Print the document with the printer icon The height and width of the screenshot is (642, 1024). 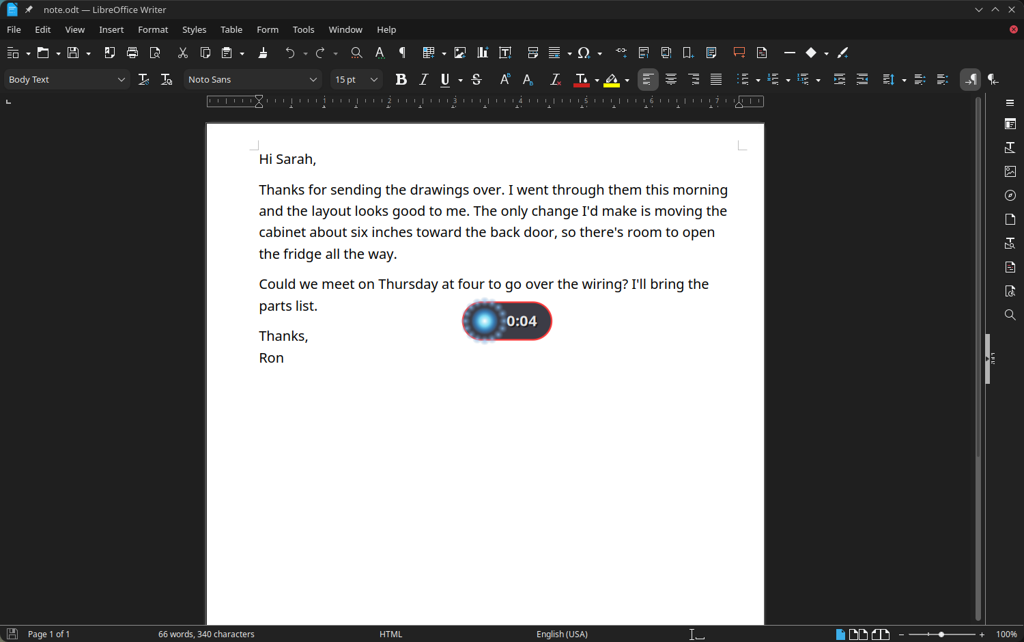click(x=132, y=53)
